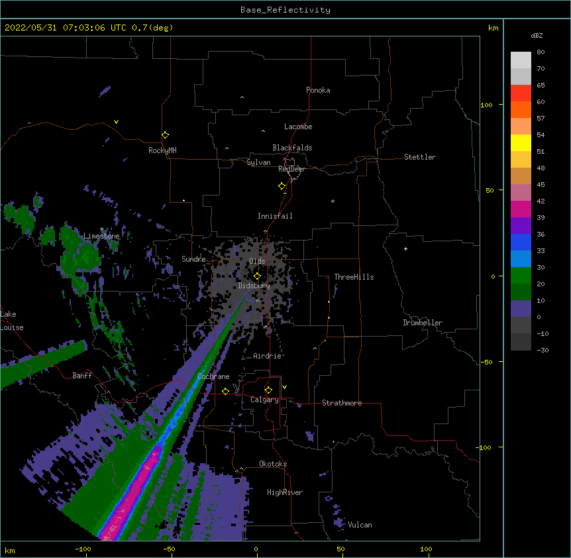The image size is (571, 558).
Task: Click the Strathmore label
Action: coord(342,403)
